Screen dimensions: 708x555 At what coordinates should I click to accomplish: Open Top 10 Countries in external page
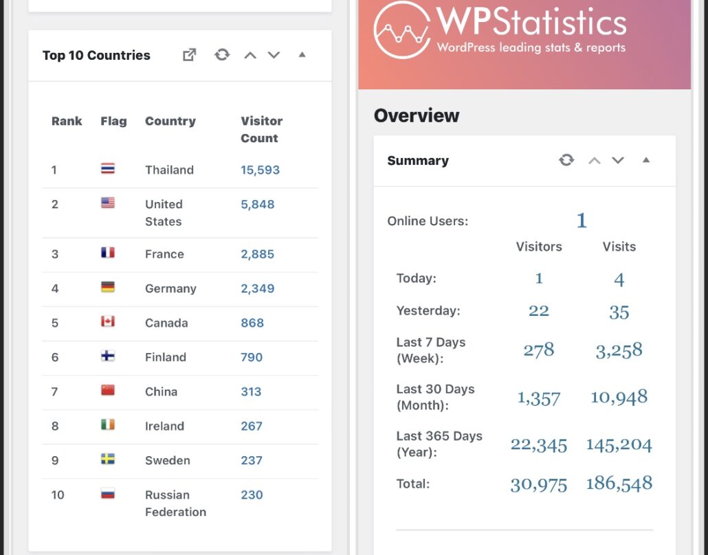click(x=189, y=55)
